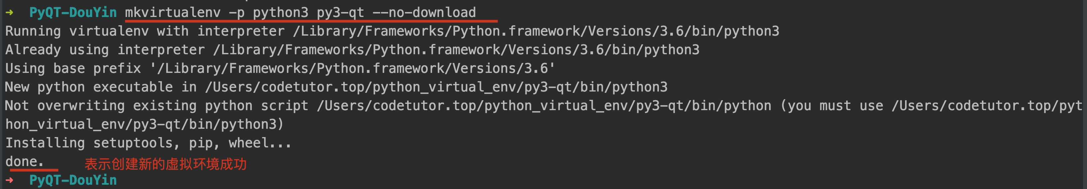
Task: Click the words 'Not overwriting existing python script'
Action: pos(157,106)
